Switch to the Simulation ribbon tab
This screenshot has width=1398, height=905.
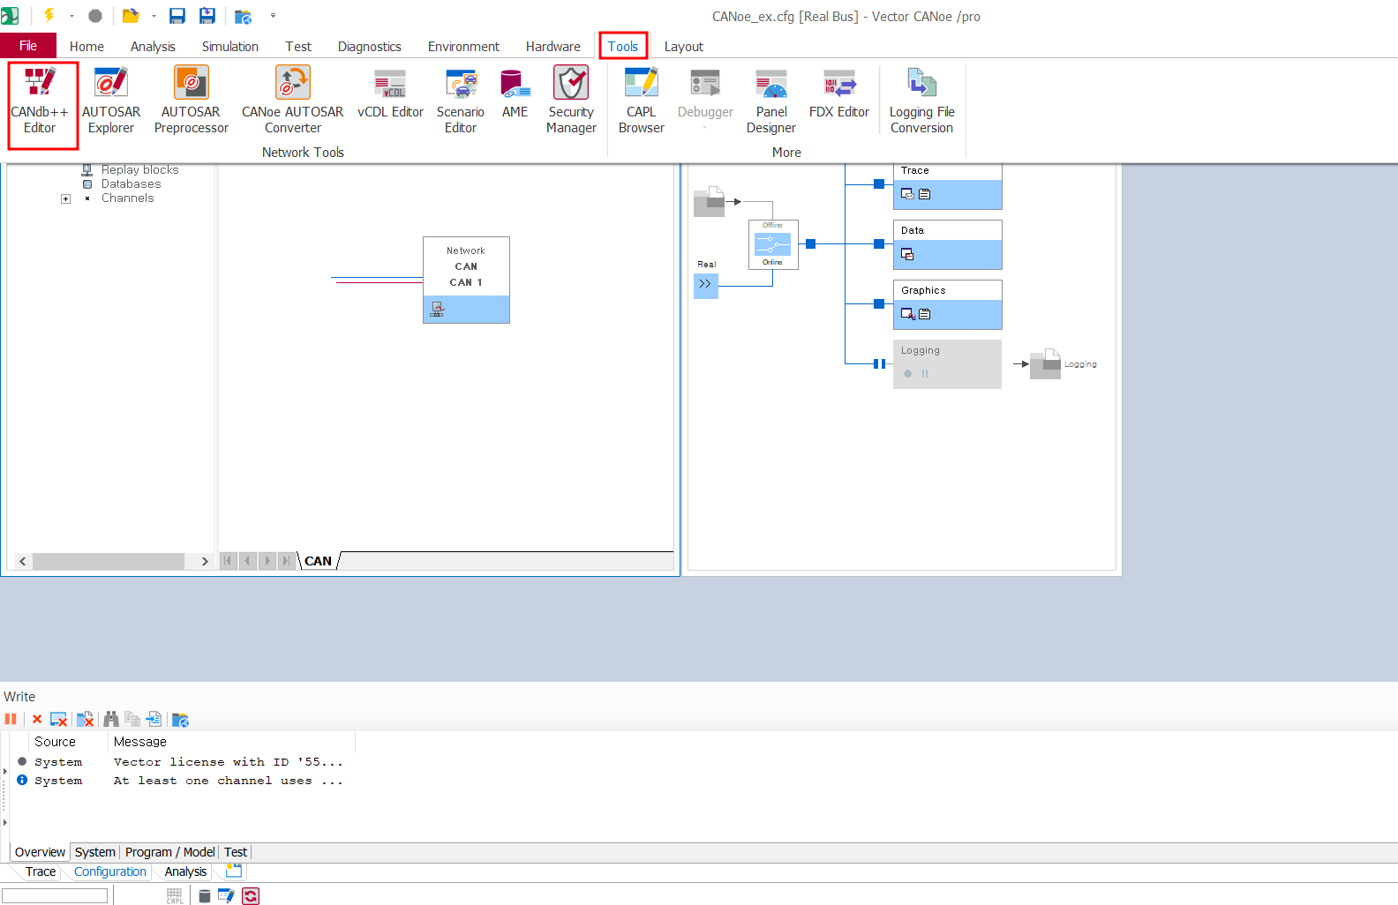point(230,47)
